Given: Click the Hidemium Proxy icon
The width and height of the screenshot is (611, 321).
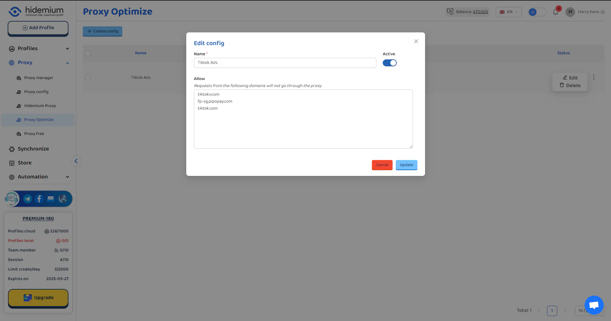Looking at the screenshot, I should click(x=19, y=106).
